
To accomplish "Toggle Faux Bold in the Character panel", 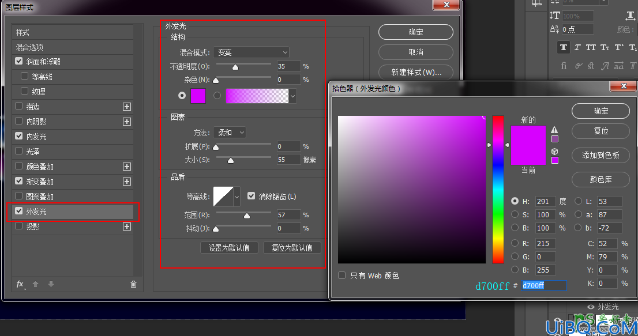I will pos(564,47).
